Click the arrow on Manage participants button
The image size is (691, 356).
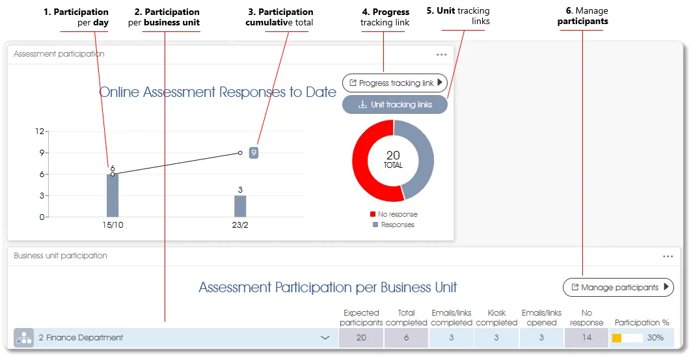[666, 287]
